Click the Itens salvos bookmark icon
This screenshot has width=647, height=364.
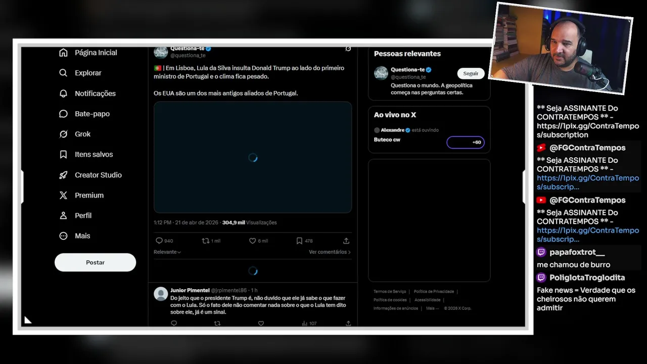tap(63, 154)
